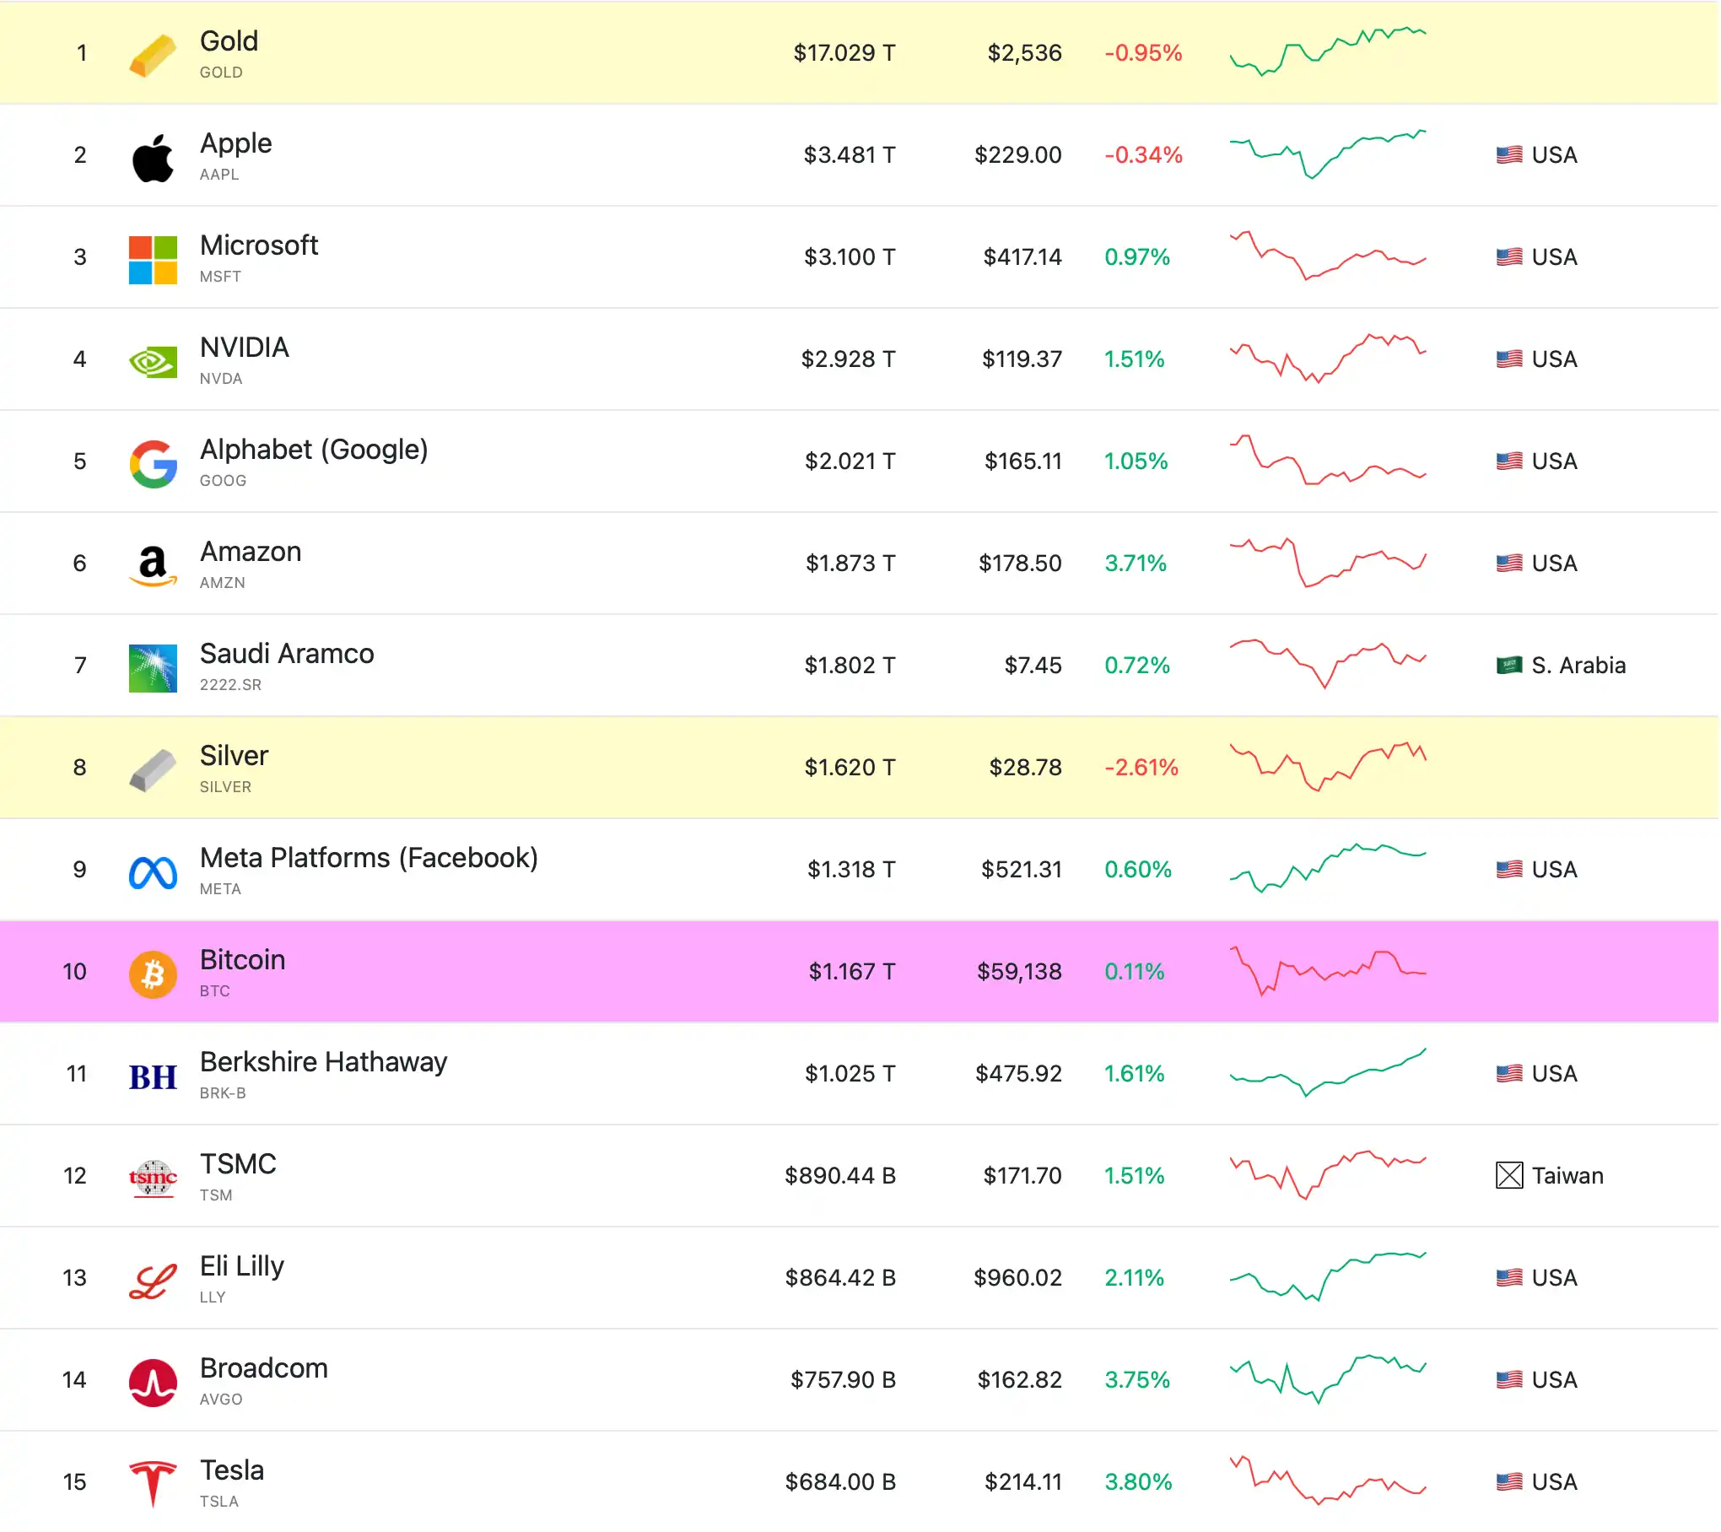Click the USA flag next to Apple
The image size is (1721, 1532).
[x=1508, y=154]
